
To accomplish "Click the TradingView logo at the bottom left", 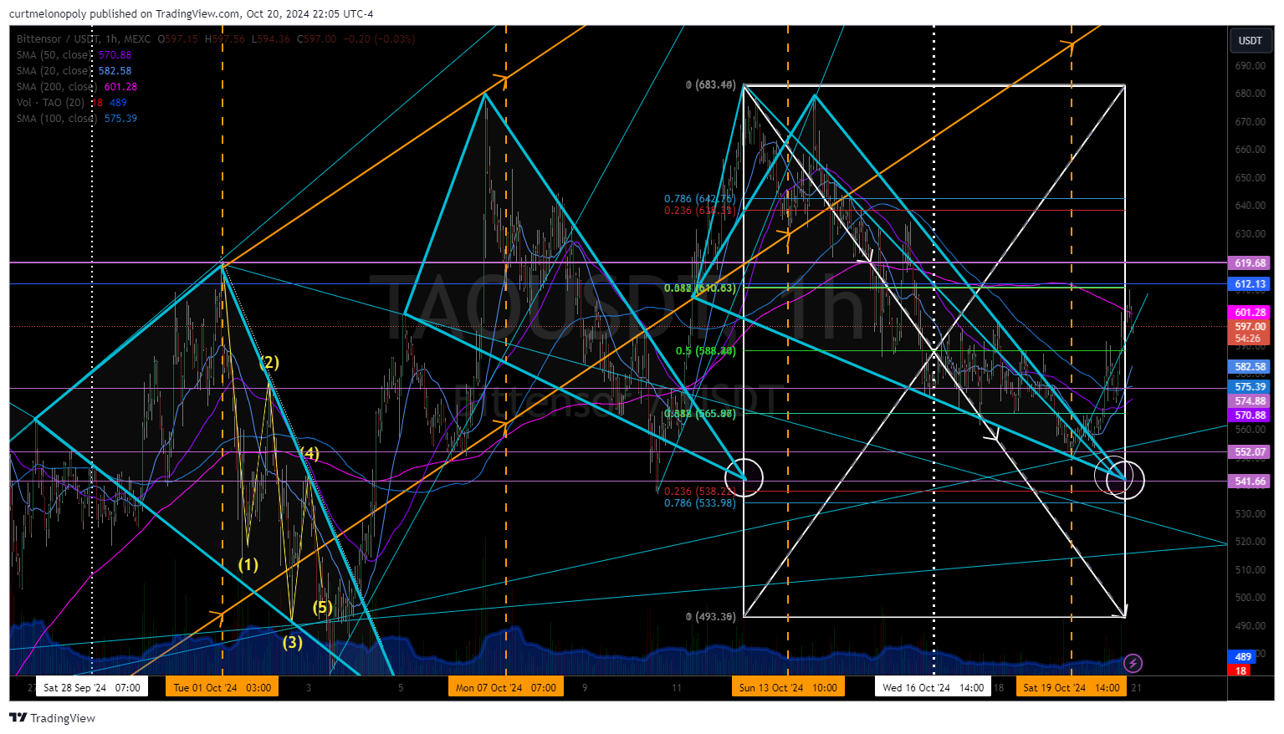I will [53, 718].
